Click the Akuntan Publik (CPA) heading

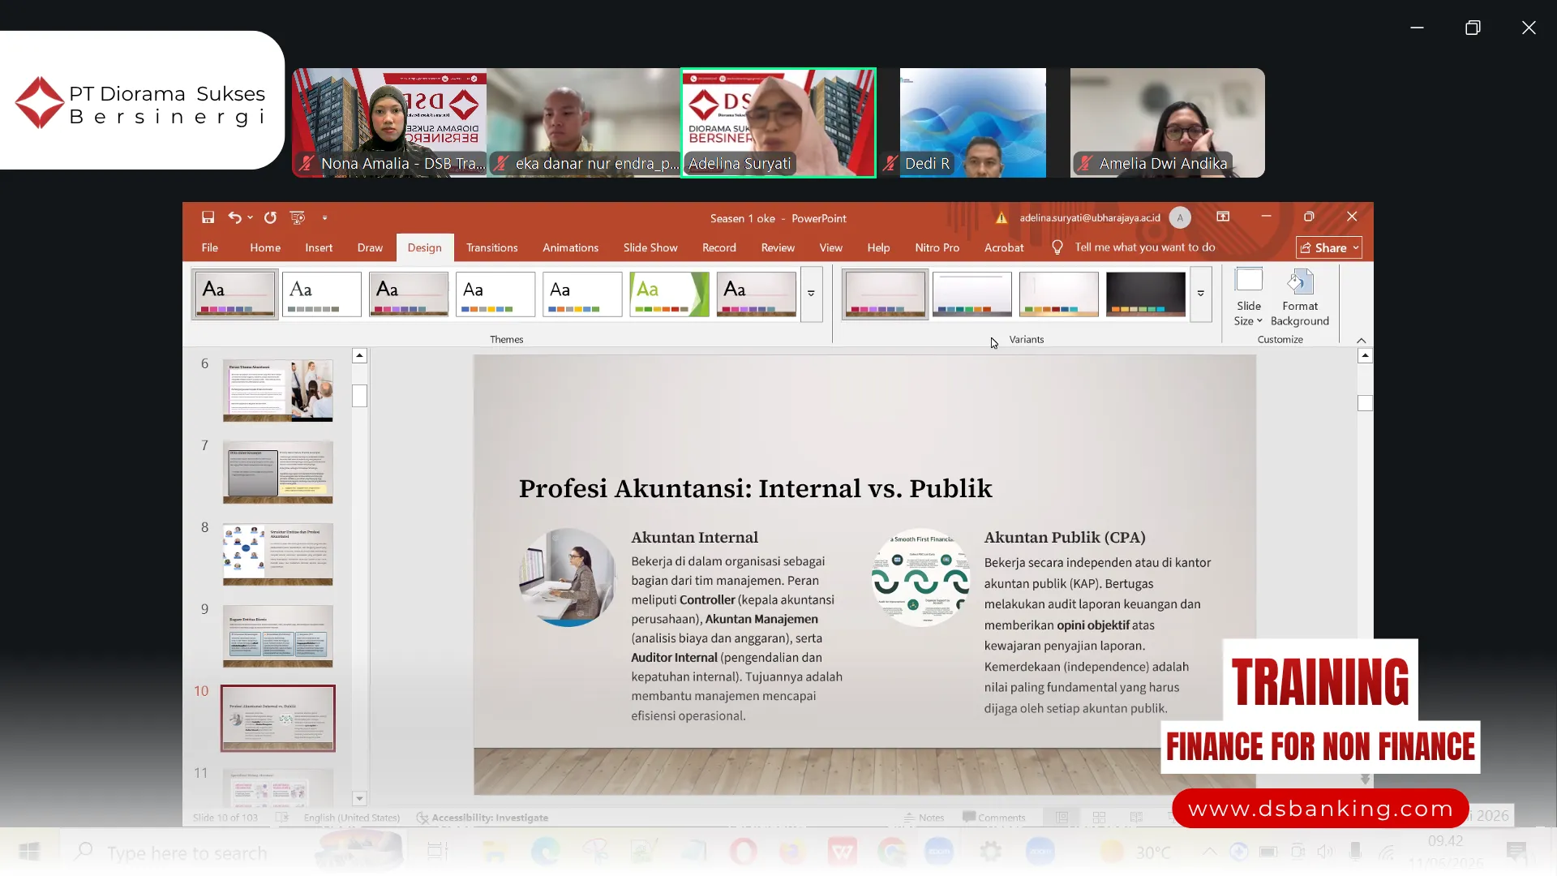coord(1064,537)
